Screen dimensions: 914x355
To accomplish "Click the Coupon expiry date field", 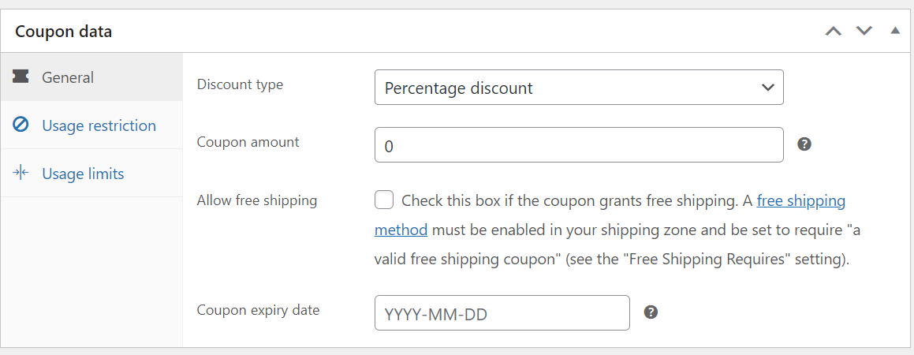I will 502,312.
